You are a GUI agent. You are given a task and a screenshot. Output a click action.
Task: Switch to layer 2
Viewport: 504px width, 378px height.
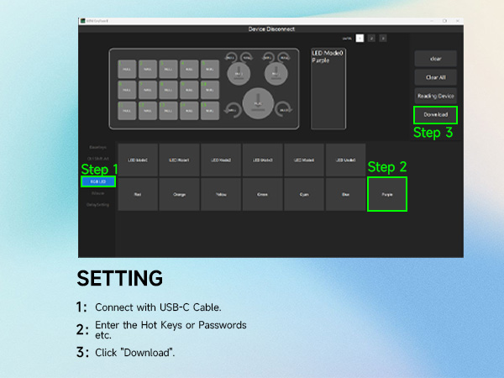coord(371,39)
